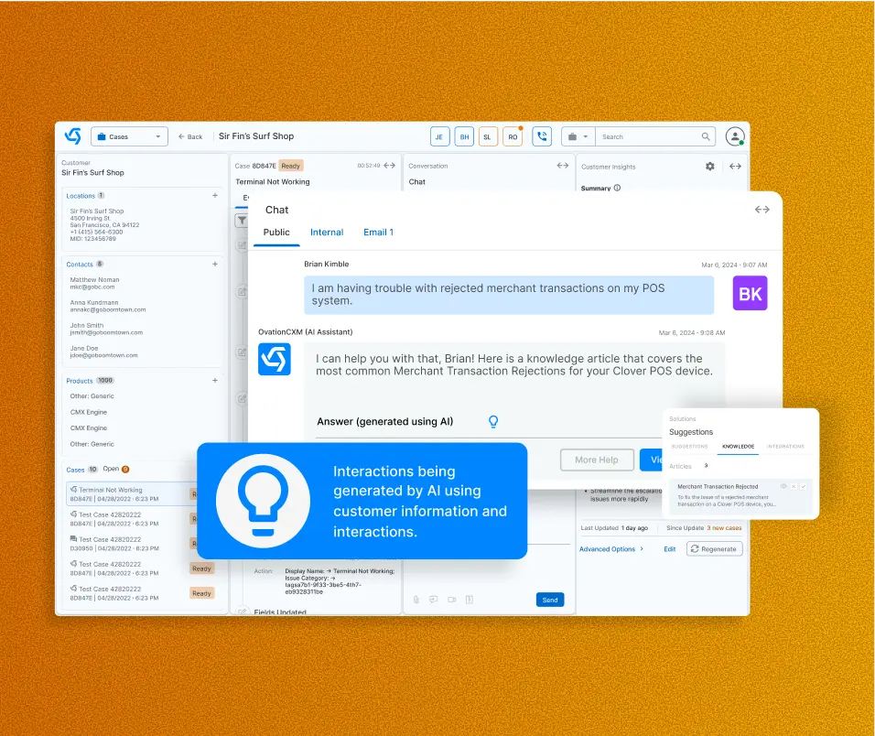This screenshot has width=875, height=736.
Task: Expand the Case 8D847E panel arrows
Action: tap(390, 165)
